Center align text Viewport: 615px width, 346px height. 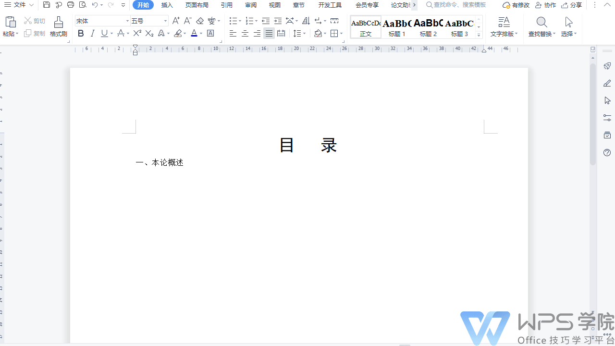tap(245, 33)
